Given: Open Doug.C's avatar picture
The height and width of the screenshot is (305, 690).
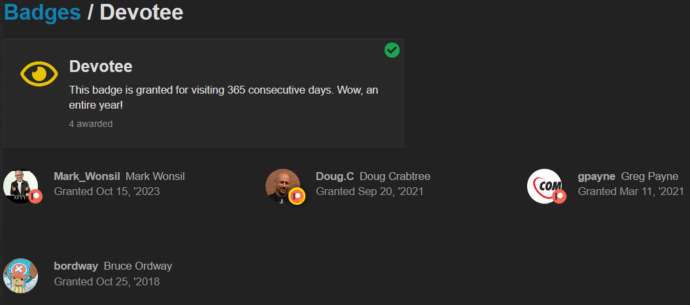Looking at the screenshot, I should (282, 185).
